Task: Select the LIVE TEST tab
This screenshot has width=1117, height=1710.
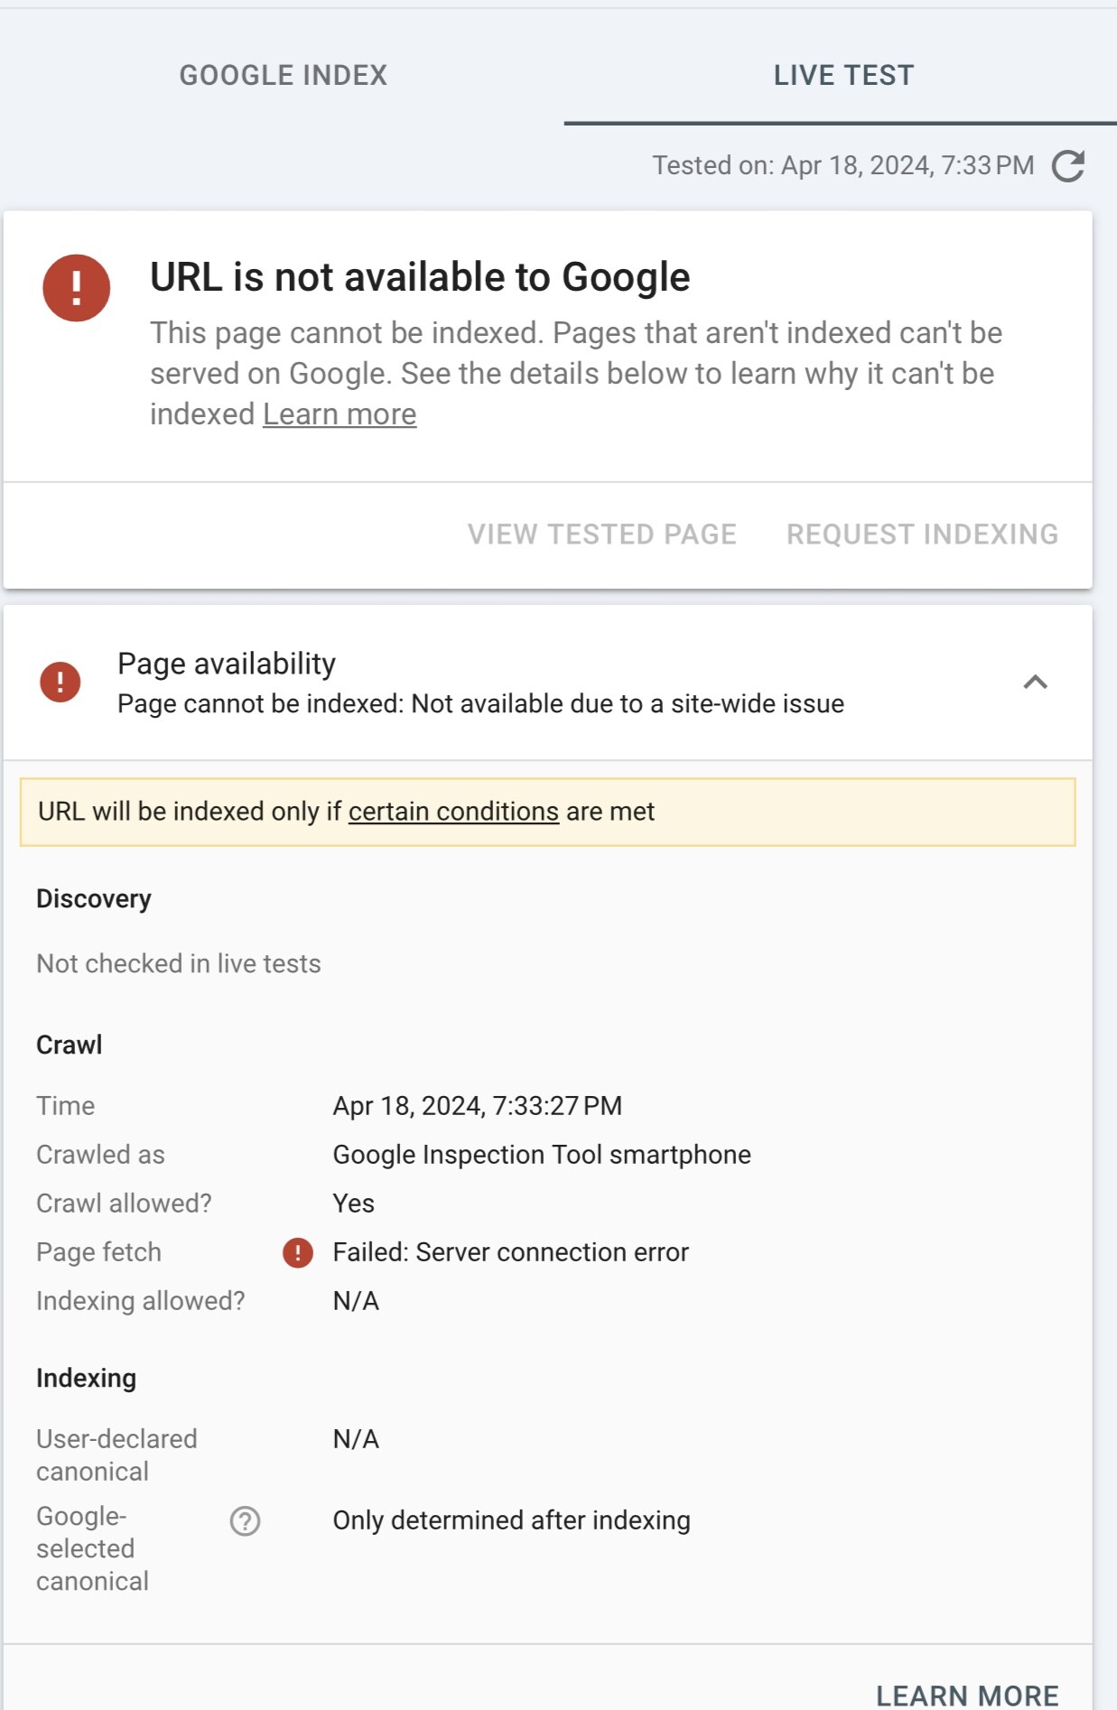Action: pyautogui.click(x=843, y=75)
